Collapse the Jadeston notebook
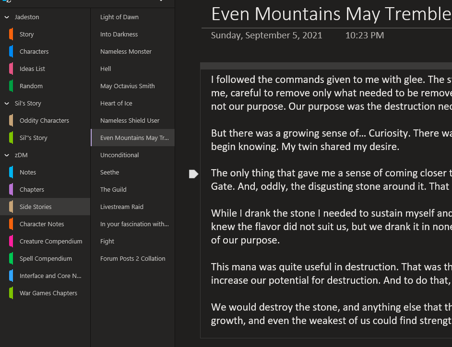452x347 pixels. pyautogui.click(x=7, y=17)
